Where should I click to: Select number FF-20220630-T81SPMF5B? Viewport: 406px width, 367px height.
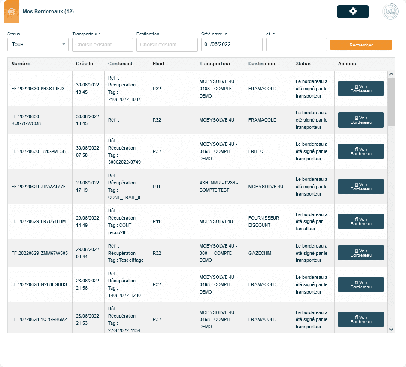[x=39, y=151]
